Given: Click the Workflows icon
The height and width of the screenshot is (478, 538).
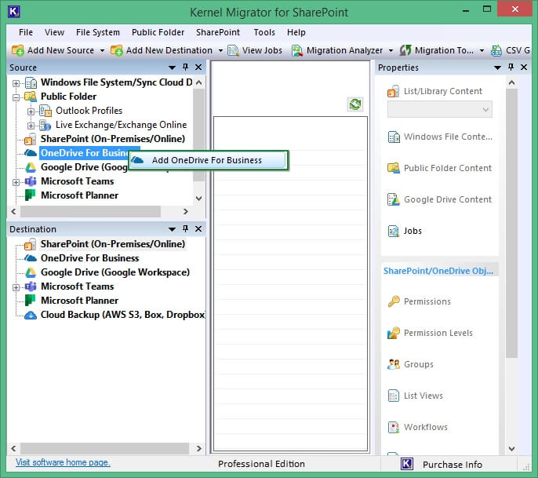Looking at the screenshot, I should (x=394, y=427).
